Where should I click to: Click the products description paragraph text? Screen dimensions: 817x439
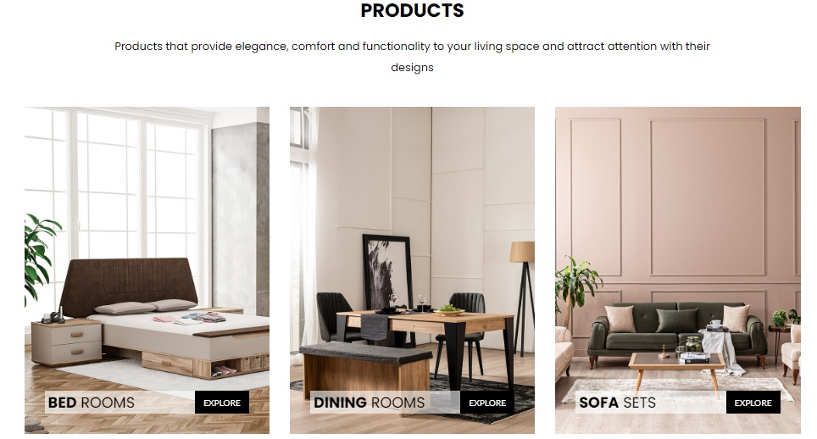(x=412, y=56)
